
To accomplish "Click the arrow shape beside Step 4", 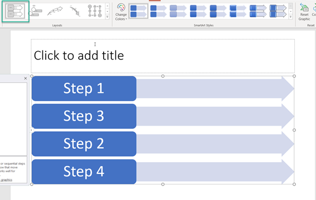I will click(x=215, y=172).
